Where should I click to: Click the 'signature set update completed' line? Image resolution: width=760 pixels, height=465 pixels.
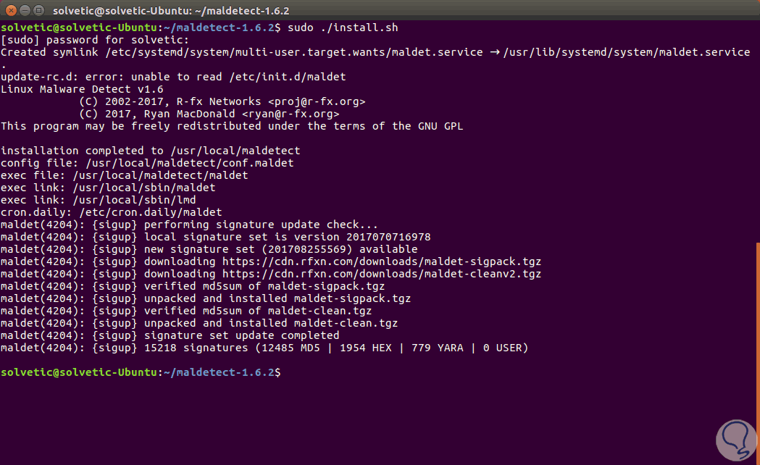pos(241,335)
